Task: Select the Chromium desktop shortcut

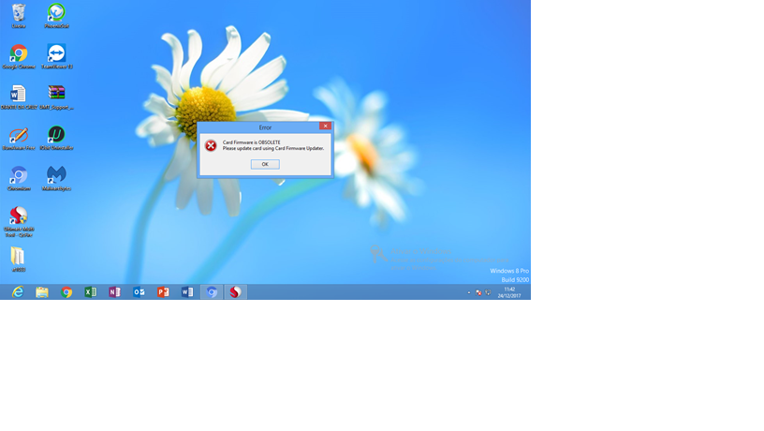Action: click(x=19, y=178)
